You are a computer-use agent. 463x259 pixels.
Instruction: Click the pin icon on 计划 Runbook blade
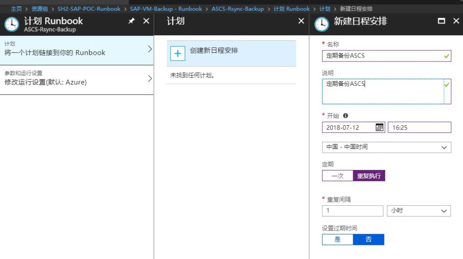[x=132, y=21]
